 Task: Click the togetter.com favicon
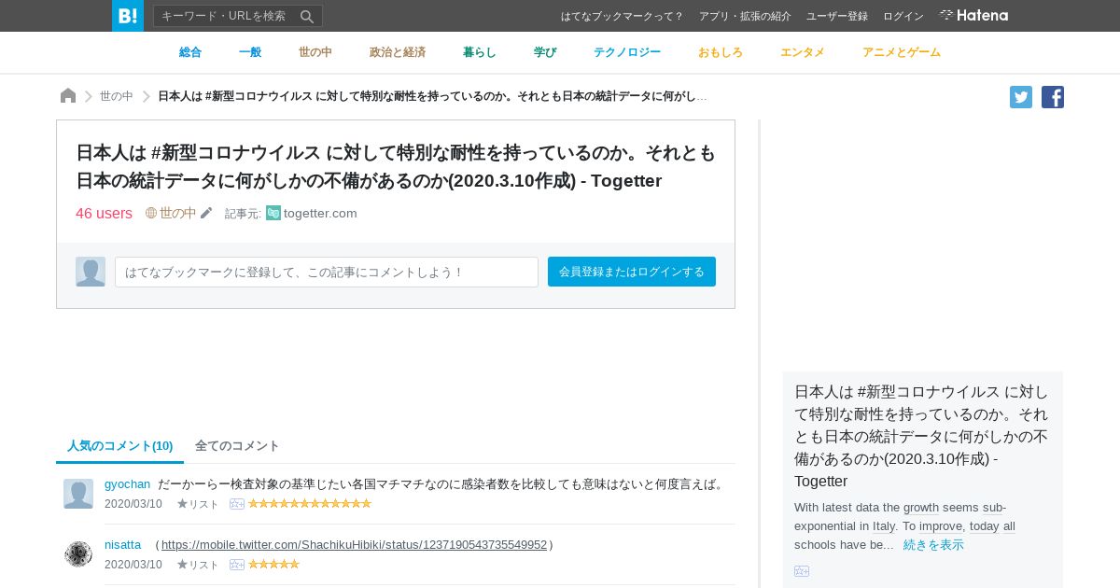(x=273, y=213)
